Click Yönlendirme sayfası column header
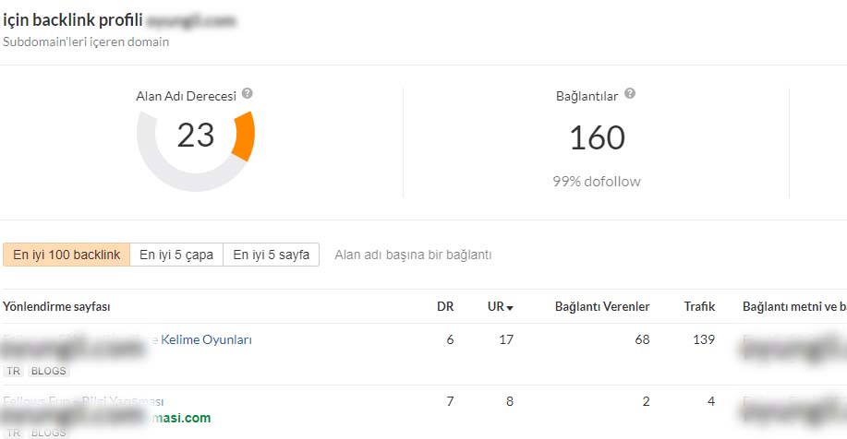 56,306
